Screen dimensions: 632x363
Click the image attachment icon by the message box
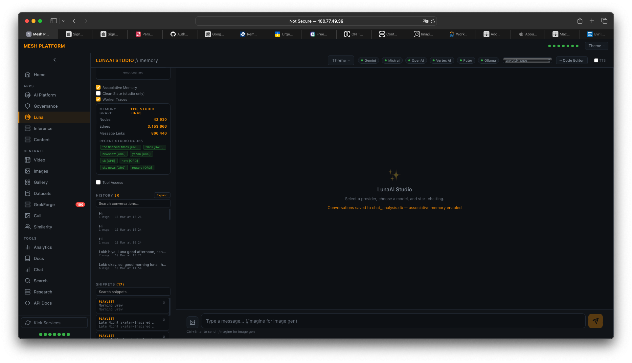pos(192,322)
